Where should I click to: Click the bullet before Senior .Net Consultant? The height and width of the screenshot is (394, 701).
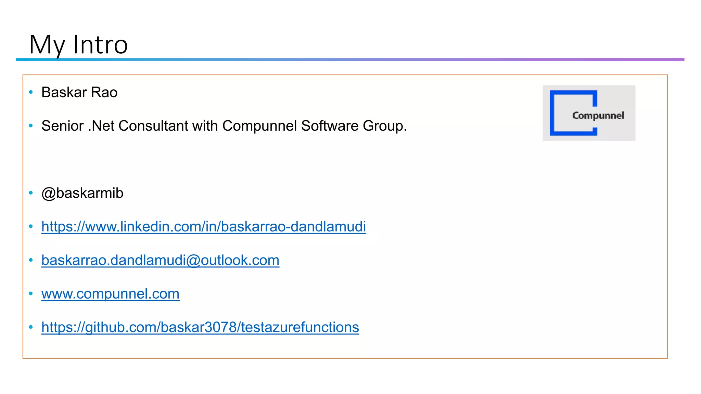coord(31,126)
